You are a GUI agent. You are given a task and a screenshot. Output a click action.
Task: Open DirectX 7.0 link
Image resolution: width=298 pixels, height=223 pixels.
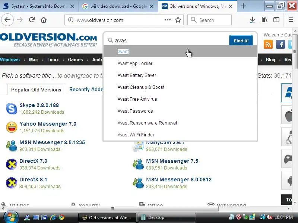point(33,161)
